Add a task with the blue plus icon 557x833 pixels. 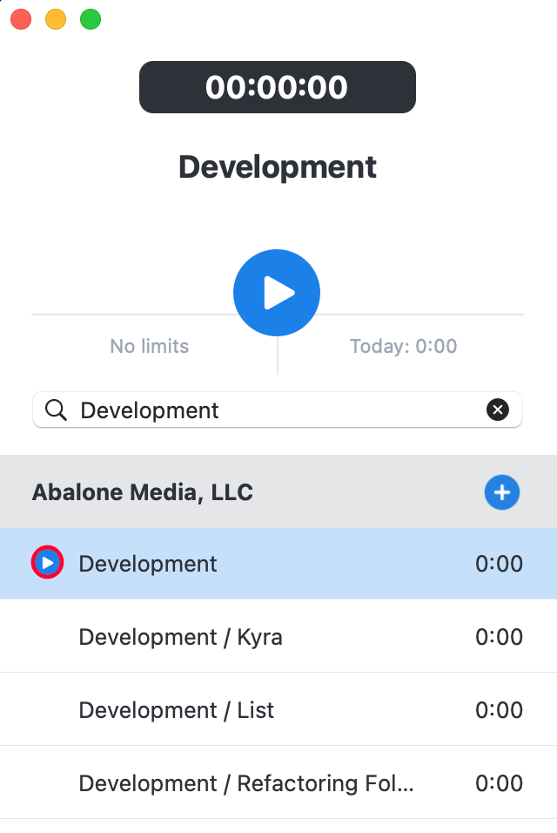pyautogui.click(x=502, y=492)
